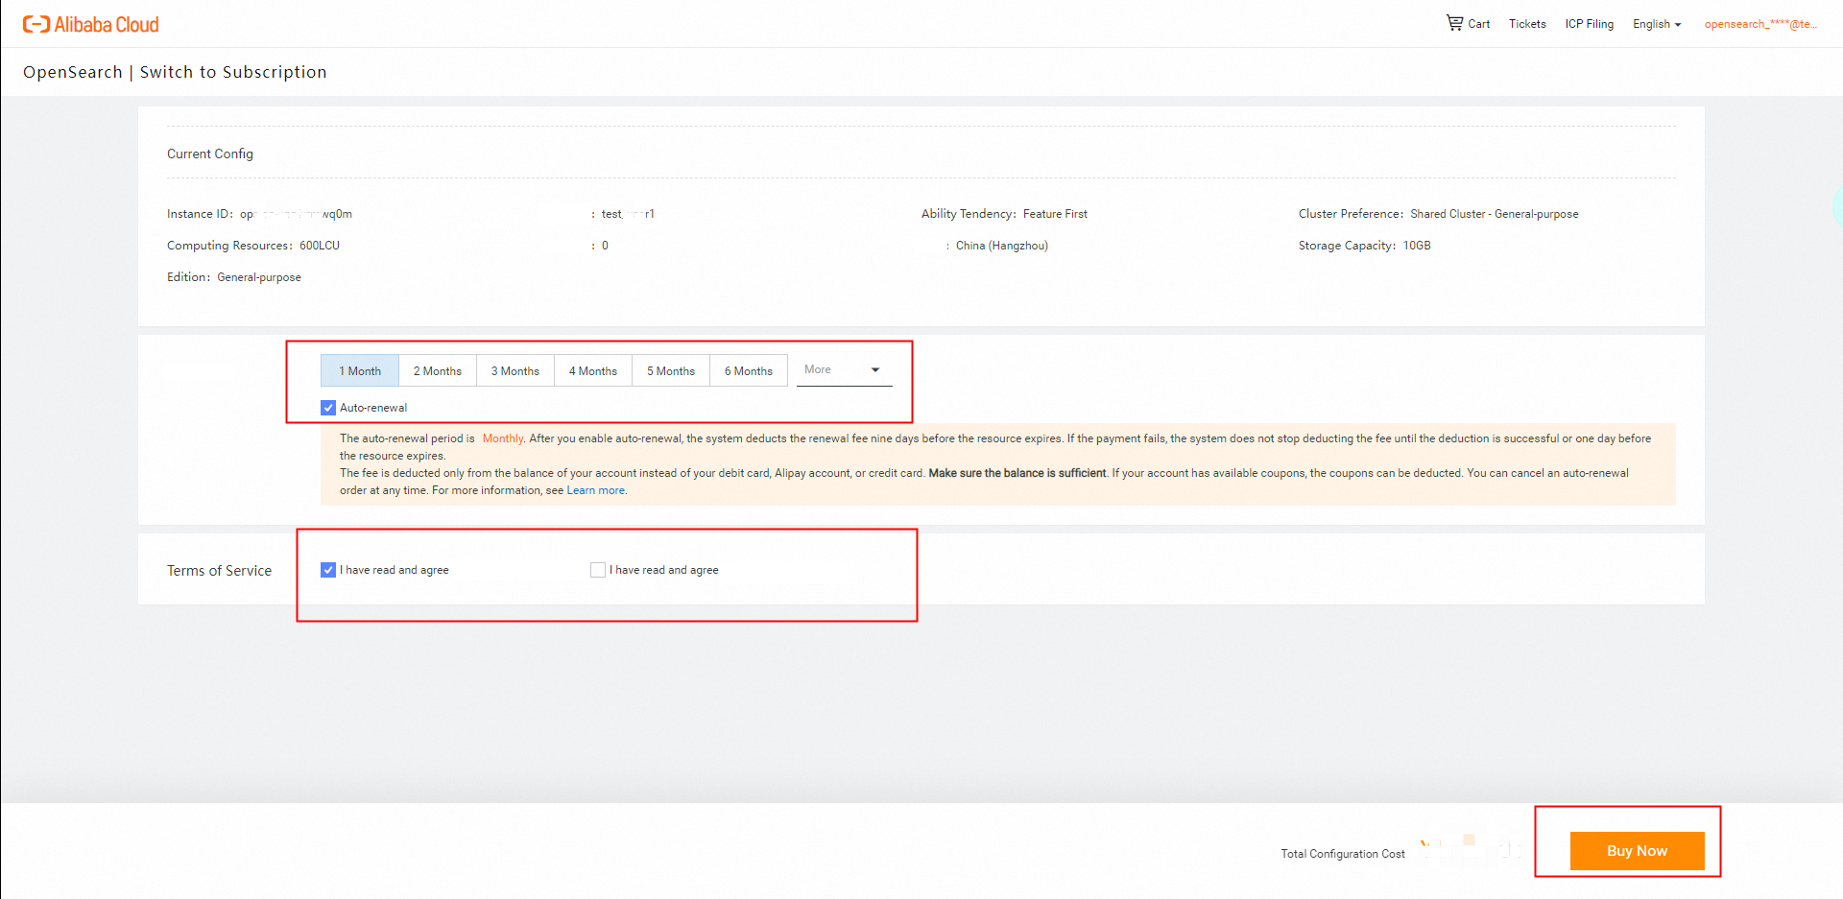Pick the 6 Months option
Image resolution: width=1843 pixels, height=899 pixels.
749,370
